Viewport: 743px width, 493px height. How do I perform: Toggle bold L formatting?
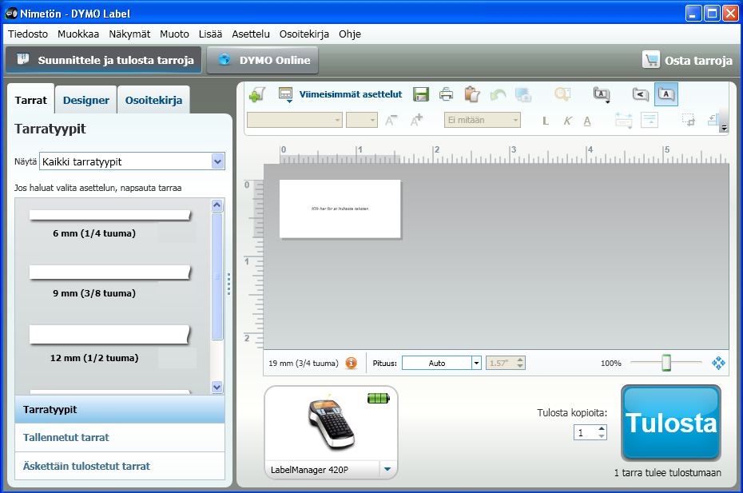(x=546, y=121)
